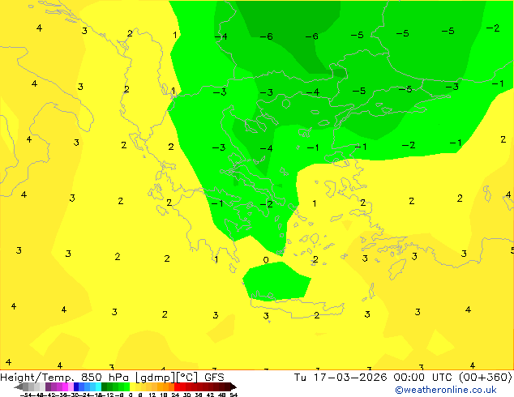Click the gray left arrow end of legend
The height and width of the screenshot is (397, 514).
pyautogui.click(x=19, y=387)
